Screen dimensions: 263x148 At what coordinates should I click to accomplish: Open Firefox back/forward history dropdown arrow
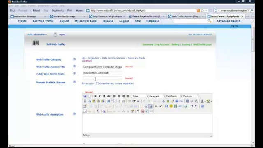click(30, 10)
